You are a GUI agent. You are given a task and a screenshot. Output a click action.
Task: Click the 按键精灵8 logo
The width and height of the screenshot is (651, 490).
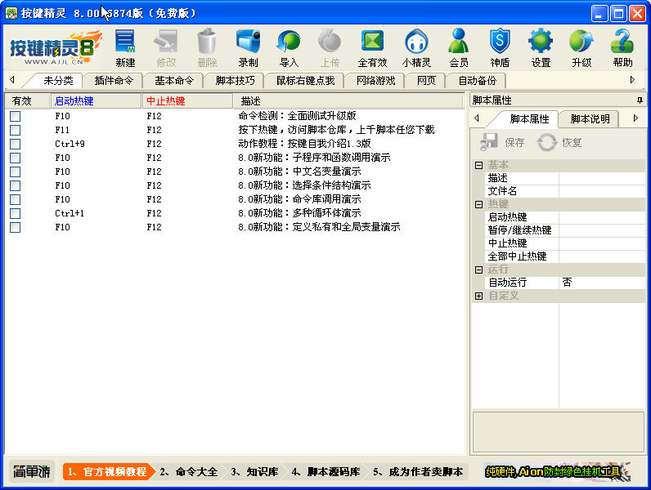[55, 47]
